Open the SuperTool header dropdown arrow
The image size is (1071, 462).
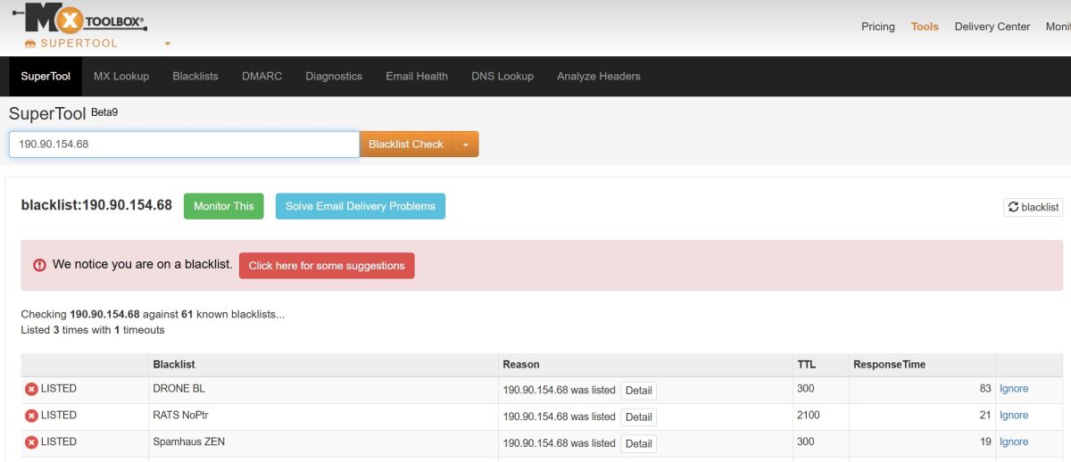(x=167, y=44)
